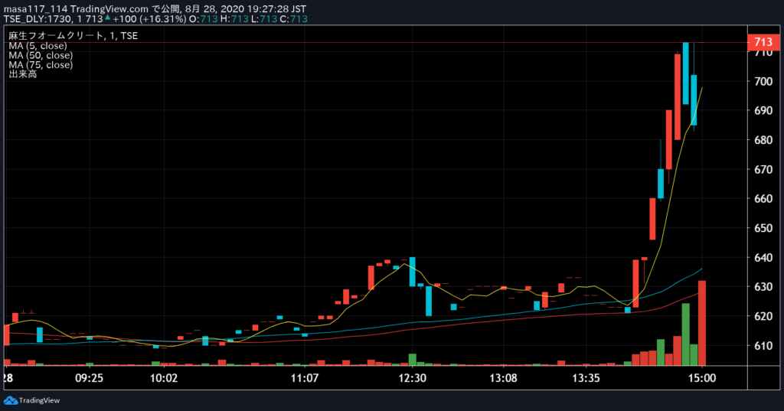Click the red 713 current price label

763,42
